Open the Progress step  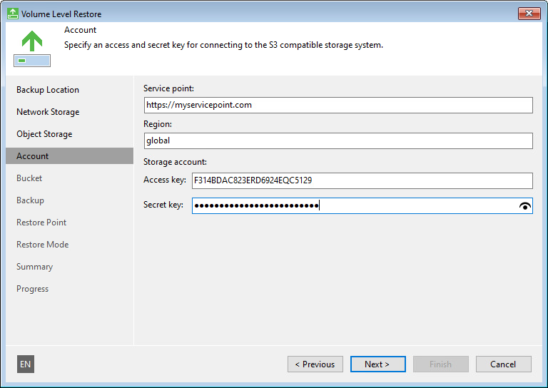[x=33, y=289]
